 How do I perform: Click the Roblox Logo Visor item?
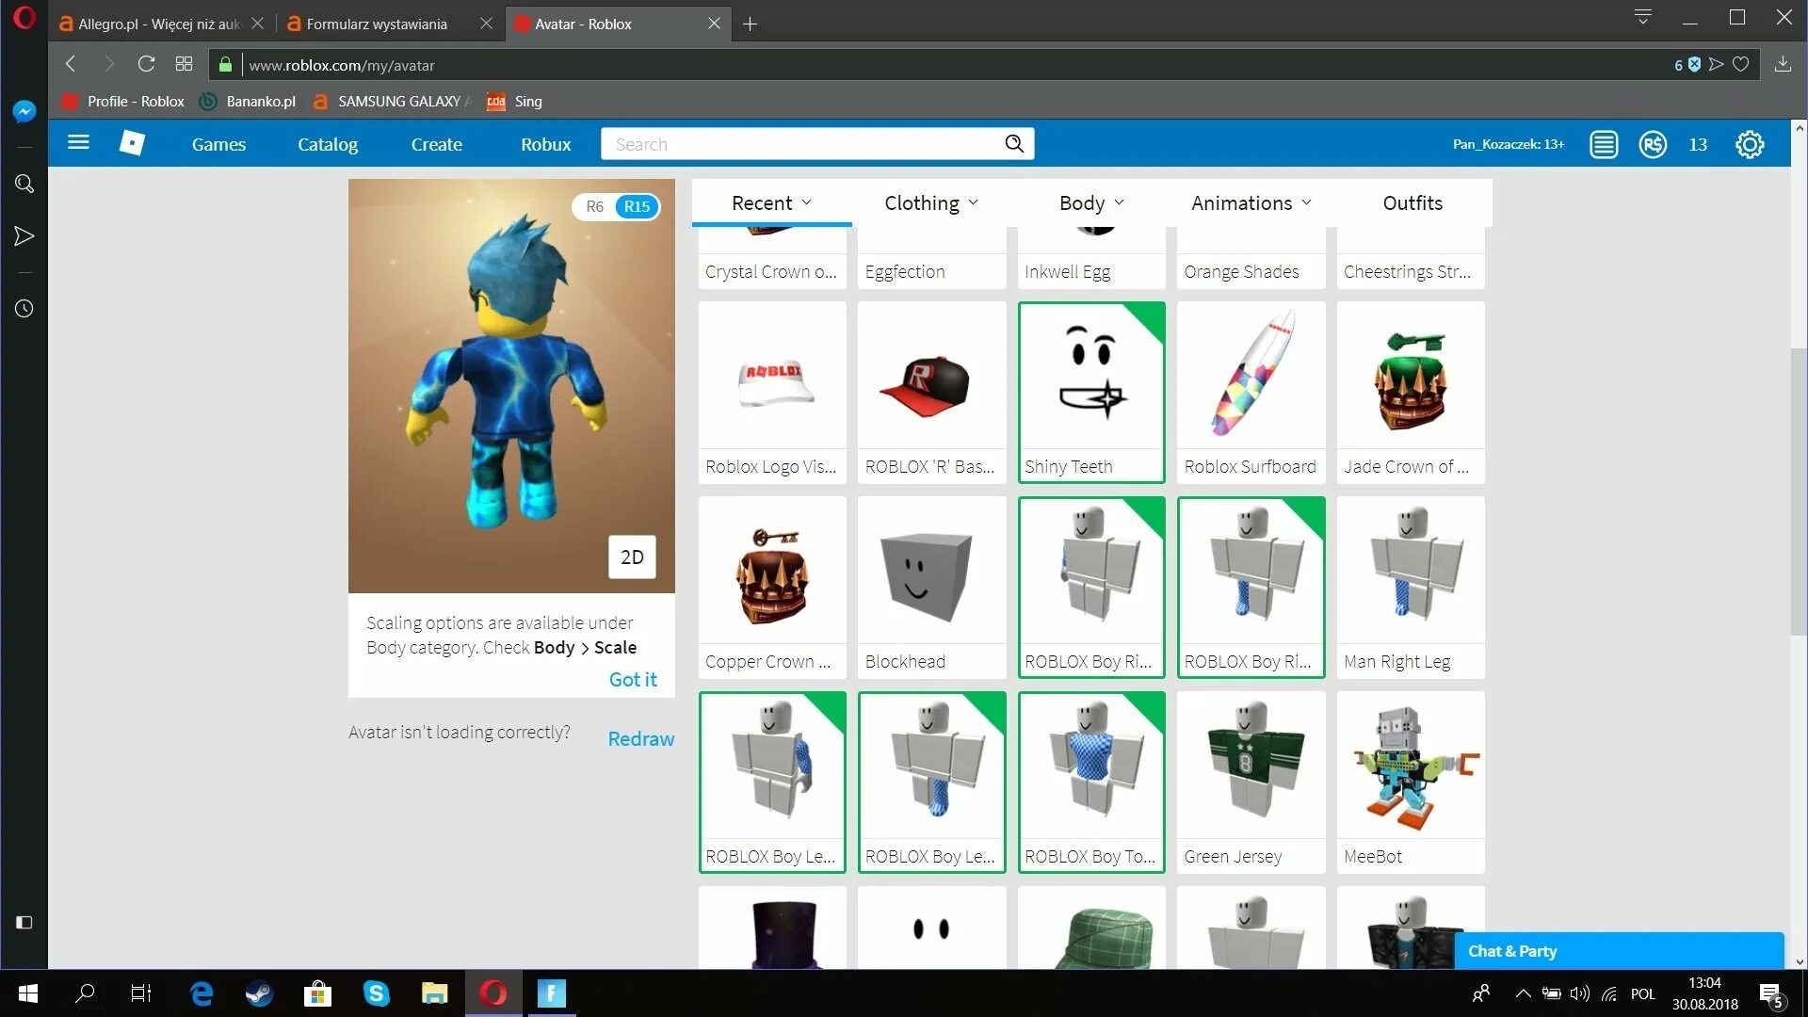[772, 393]
